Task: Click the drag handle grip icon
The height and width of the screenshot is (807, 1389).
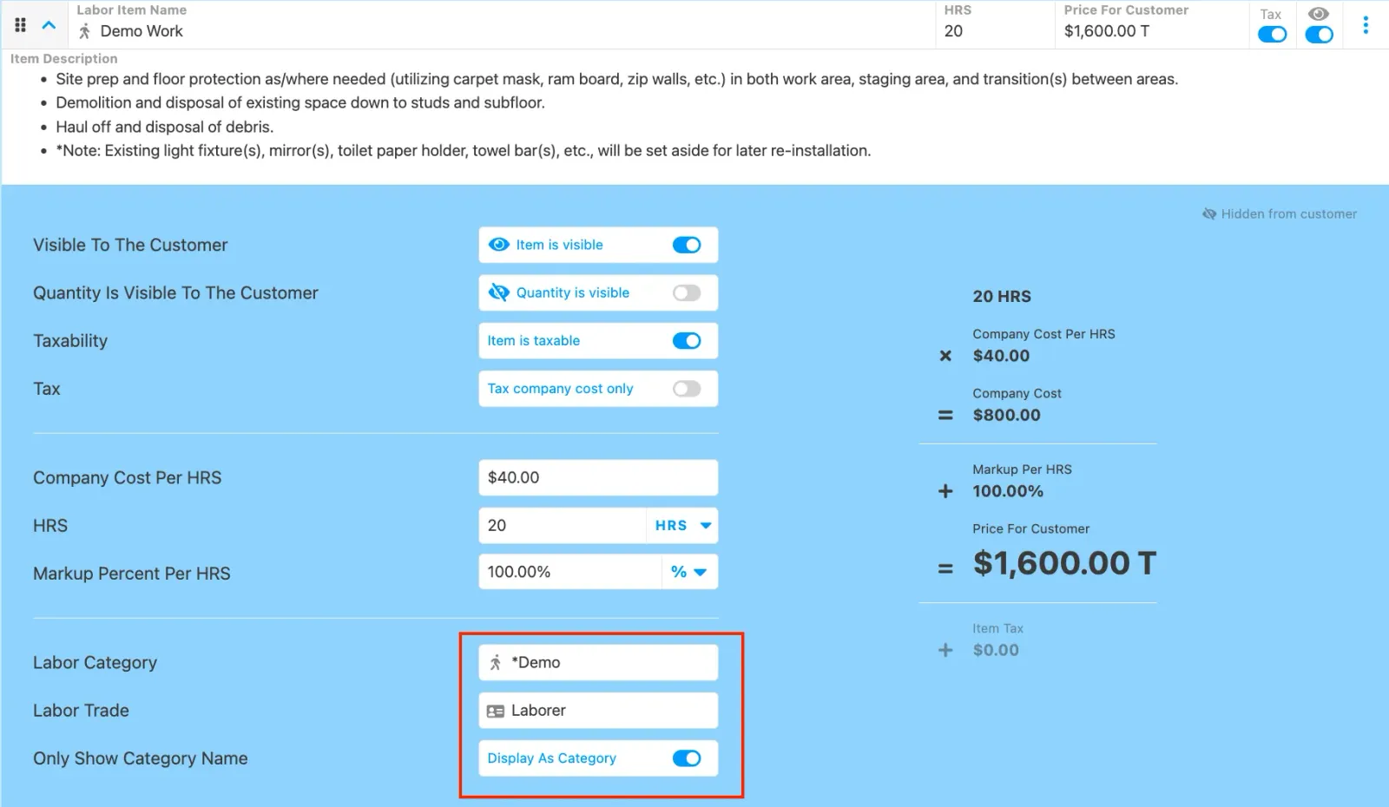Action: [21, 25]
